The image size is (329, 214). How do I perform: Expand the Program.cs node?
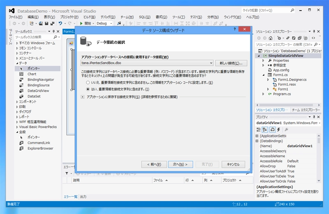(263, 94)
